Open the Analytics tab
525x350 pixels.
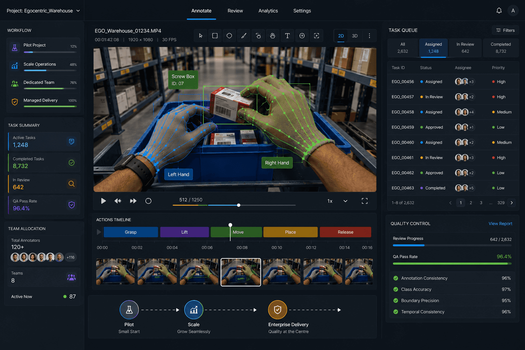[268, 11]
